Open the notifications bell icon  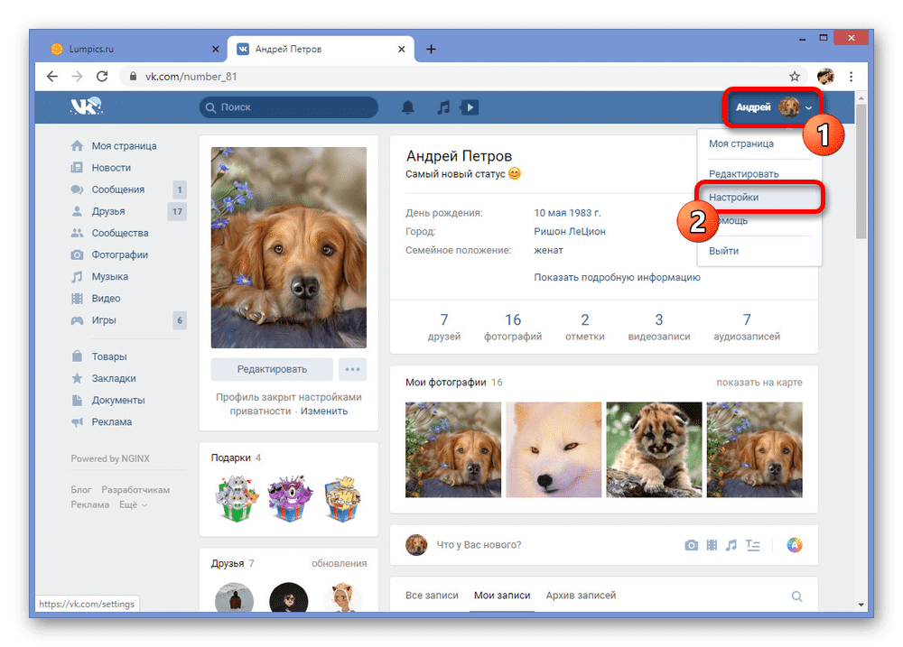(x=408, y=107)
